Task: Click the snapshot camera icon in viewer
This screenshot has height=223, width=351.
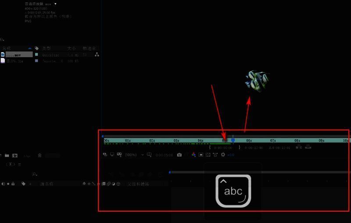Action: [x=179, y=155]
